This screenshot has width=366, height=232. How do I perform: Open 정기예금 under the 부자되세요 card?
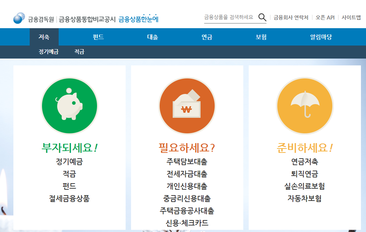coord(69,162)
